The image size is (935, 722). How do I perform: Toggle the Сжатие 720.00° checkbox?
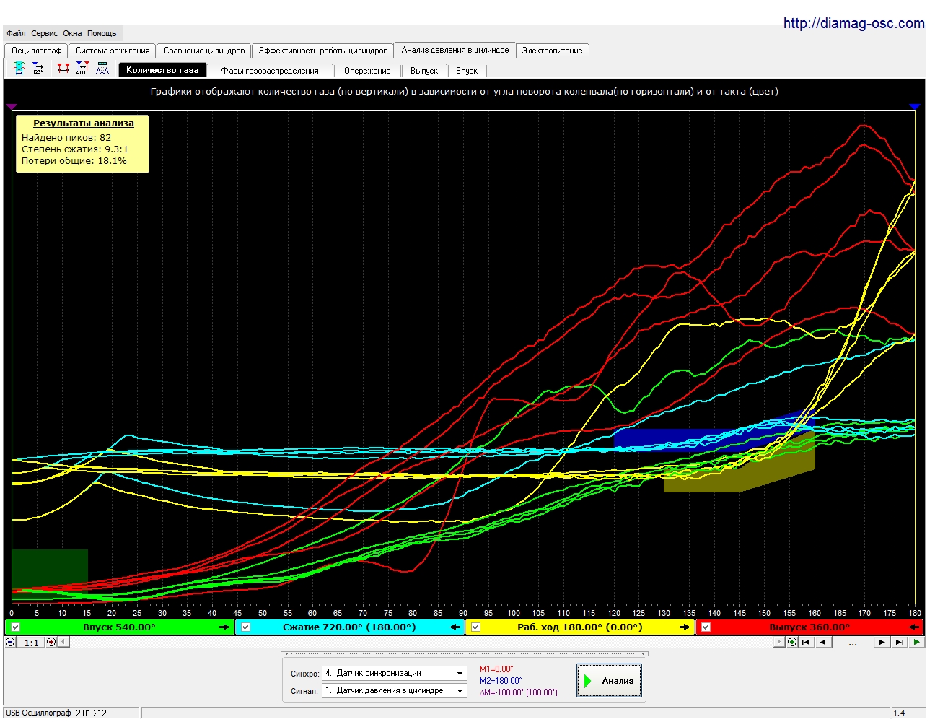pos(245,627)
